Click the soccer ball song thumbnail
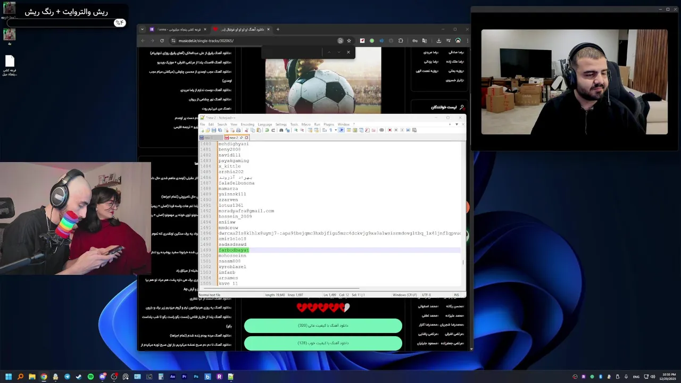The height and width of the screenshot is (383, 681). point(323,80)
